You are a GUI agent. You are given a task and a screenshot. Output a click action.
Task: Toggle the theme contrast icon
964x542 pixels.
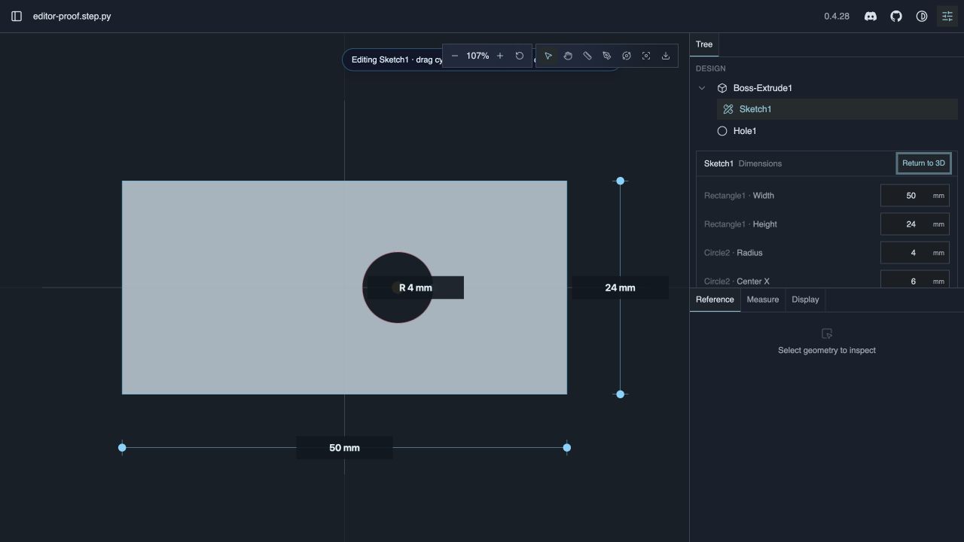pos(922,16)
